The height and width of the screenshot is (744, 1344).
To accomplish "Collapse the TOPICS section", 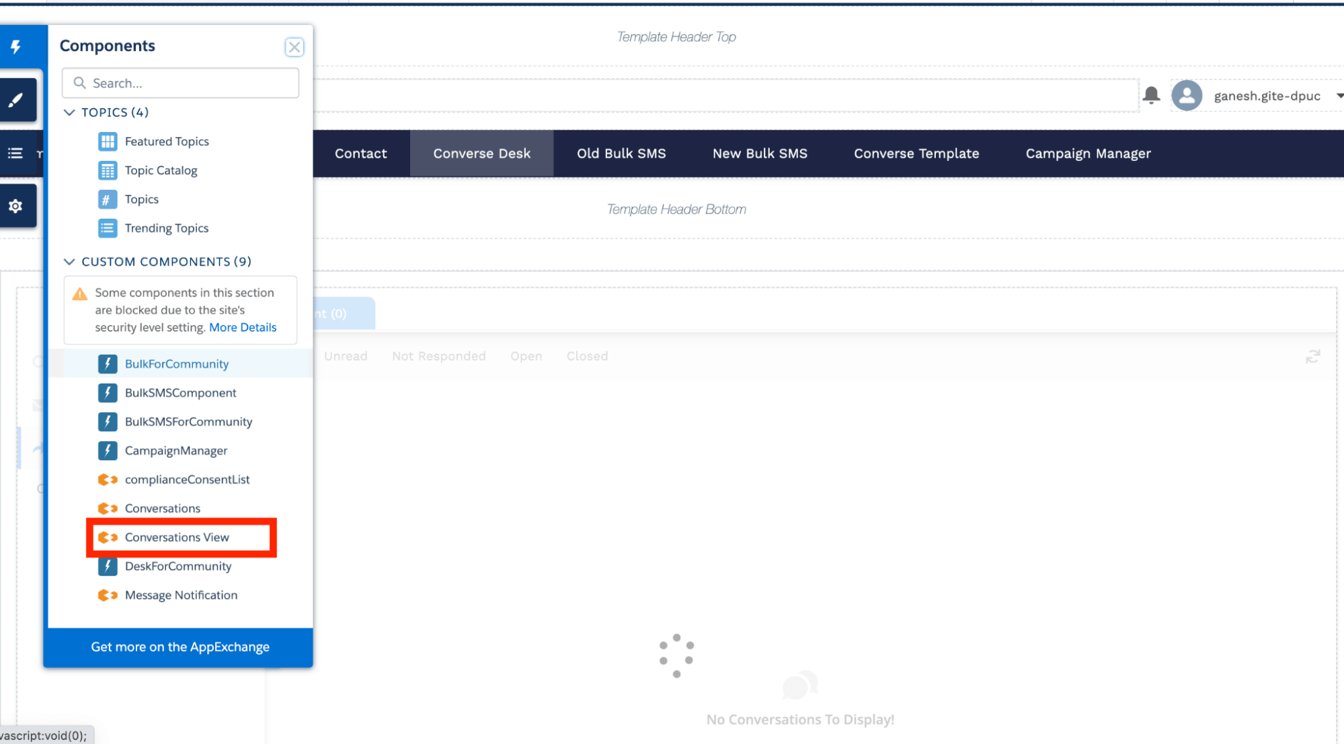I will (x=69, y=112).
